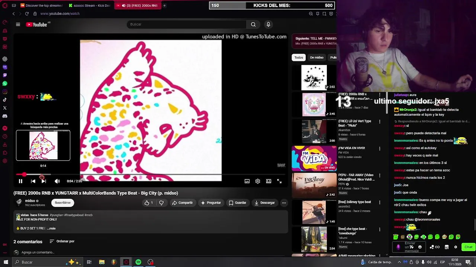Image resolution: width=476 pixels, height=267 pixels.
Task: Click the green Chat send button
Action: (468, 247)
